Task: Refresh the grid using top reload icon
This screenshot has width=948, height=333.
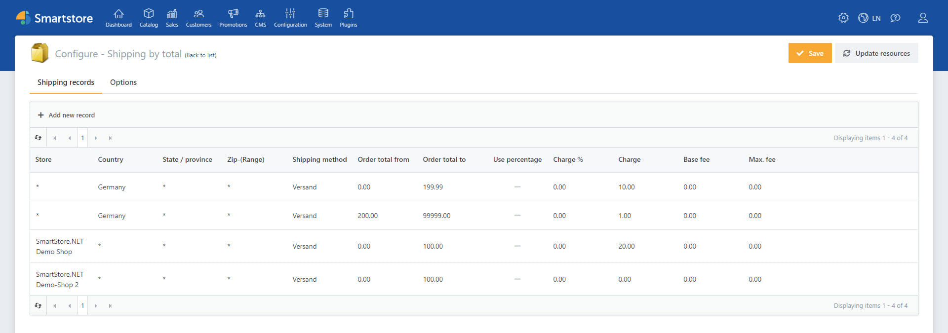Action: 38,138
